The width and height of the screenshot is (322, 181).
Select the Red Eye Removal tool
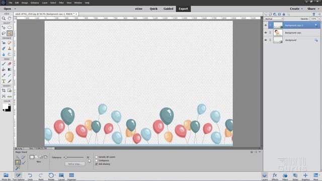click(4, 43)
